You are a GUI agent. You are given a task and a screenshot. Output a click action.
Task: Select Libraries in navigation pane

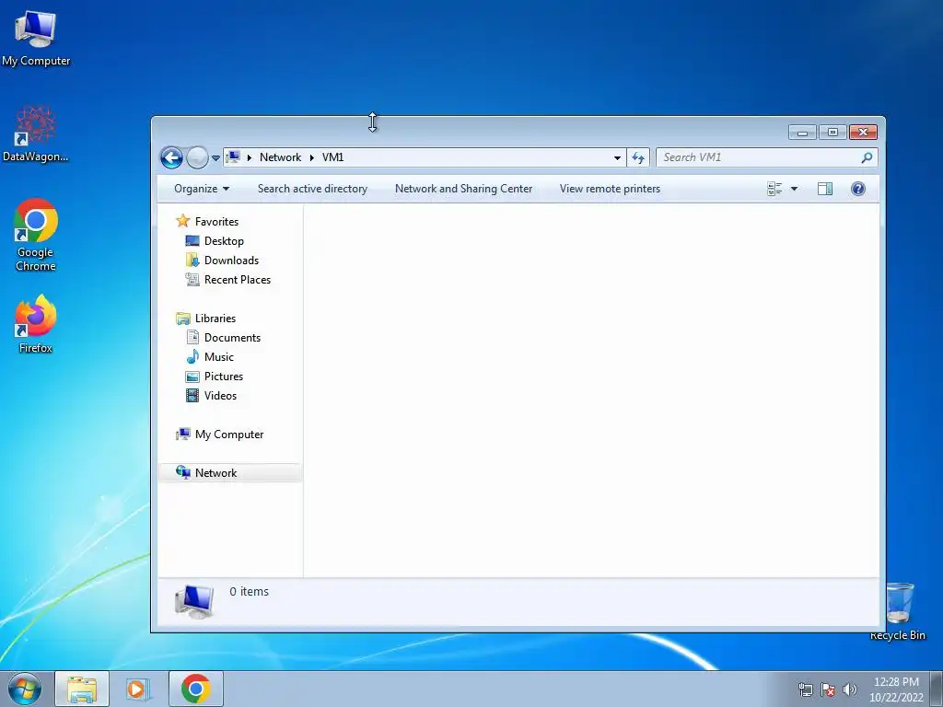(x=215, y=319)
